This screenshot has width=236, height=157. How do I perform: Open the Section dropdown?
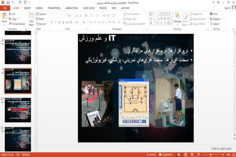(x=42, y=24)
